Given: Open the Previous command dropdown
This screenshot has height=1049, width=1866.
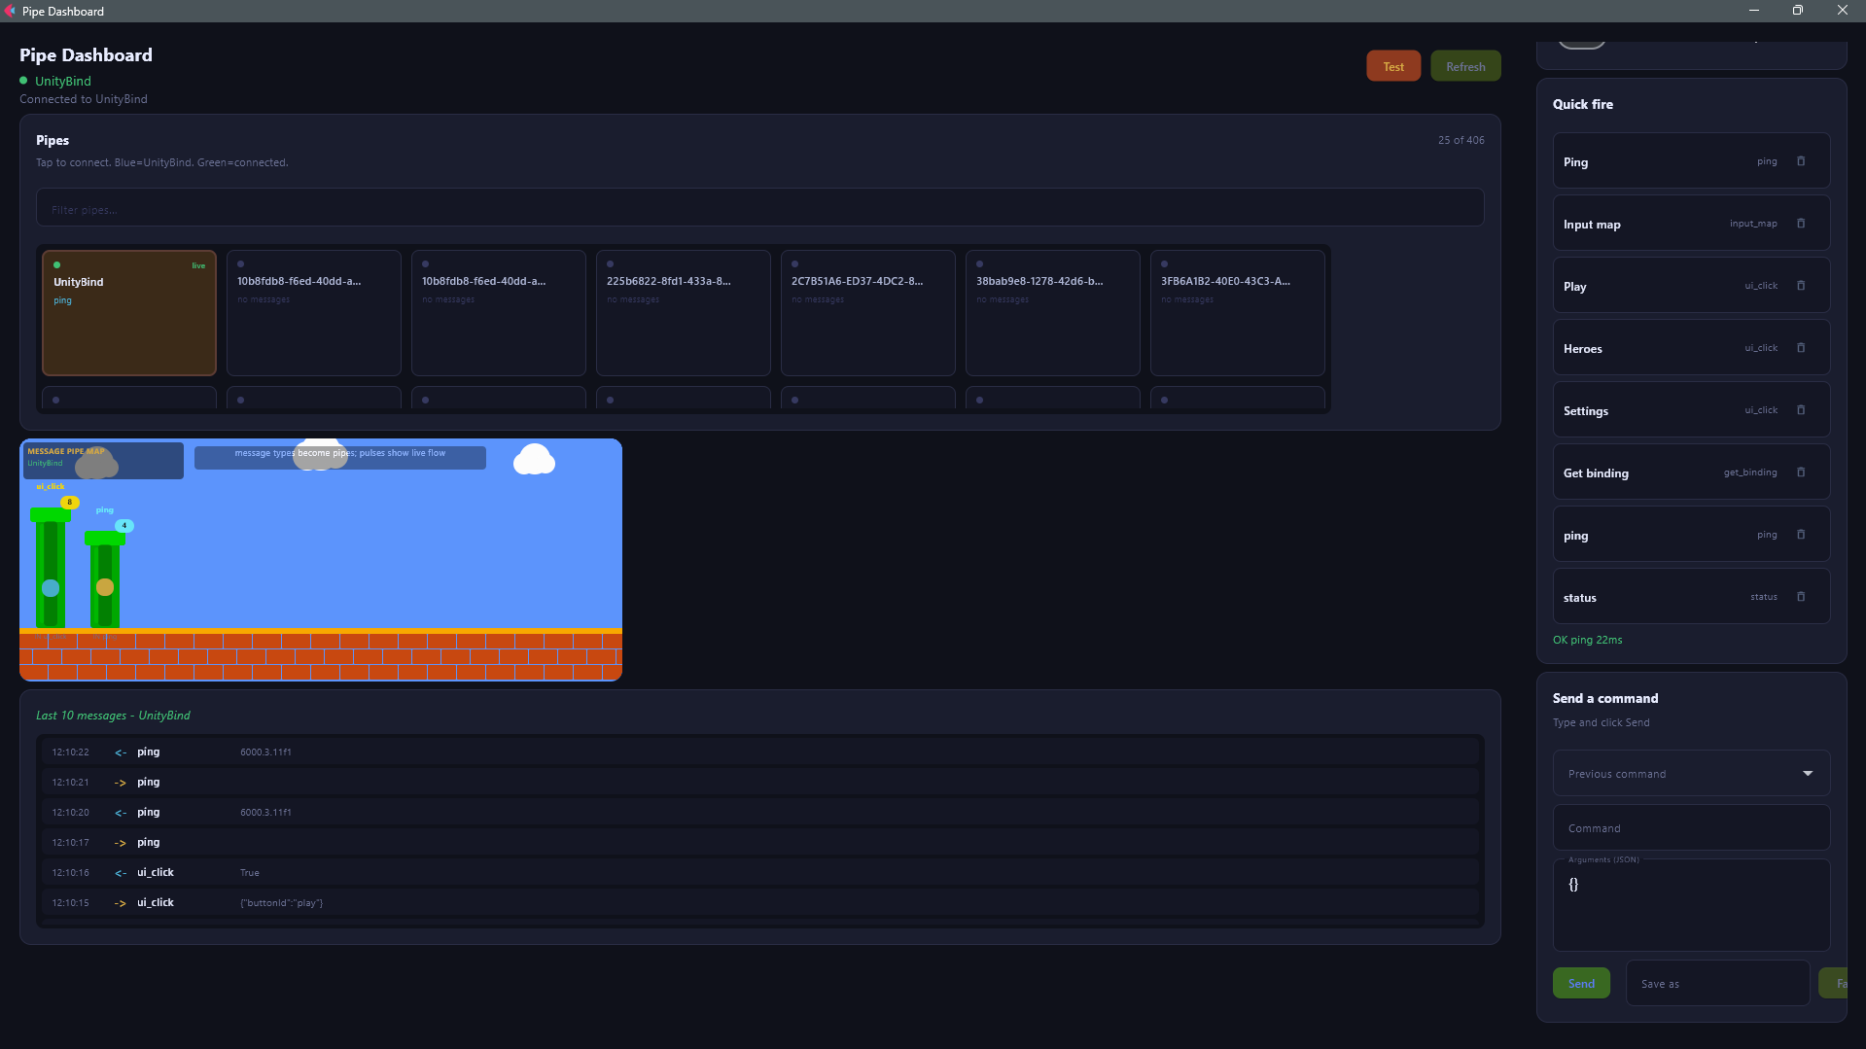Looking at the screenshot, I should click(x=1691, y=773).
